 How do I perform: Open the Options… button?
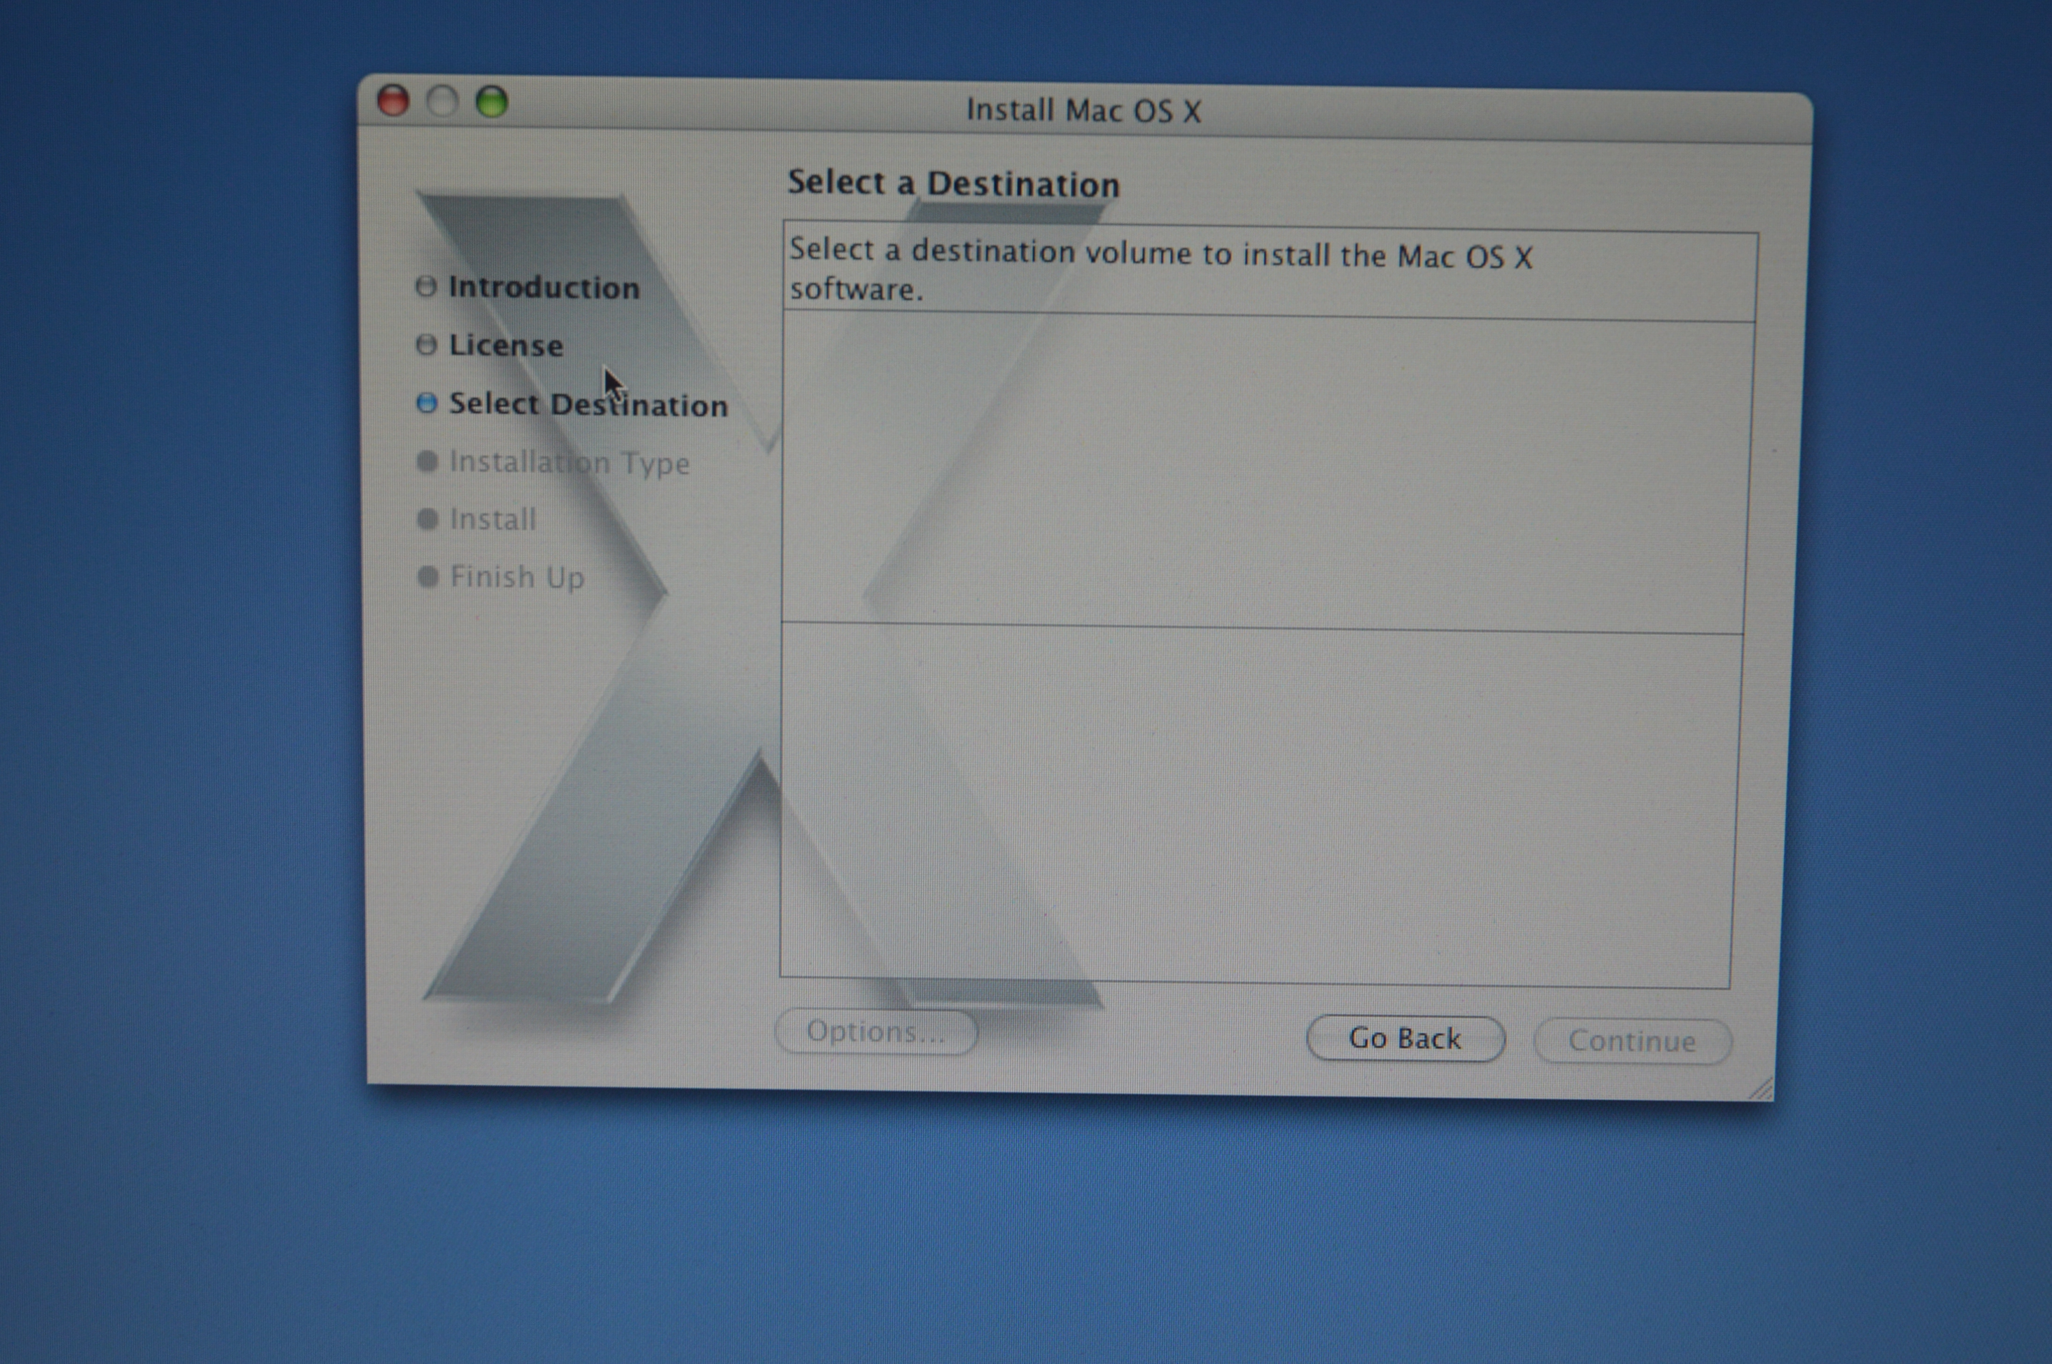875,1032
